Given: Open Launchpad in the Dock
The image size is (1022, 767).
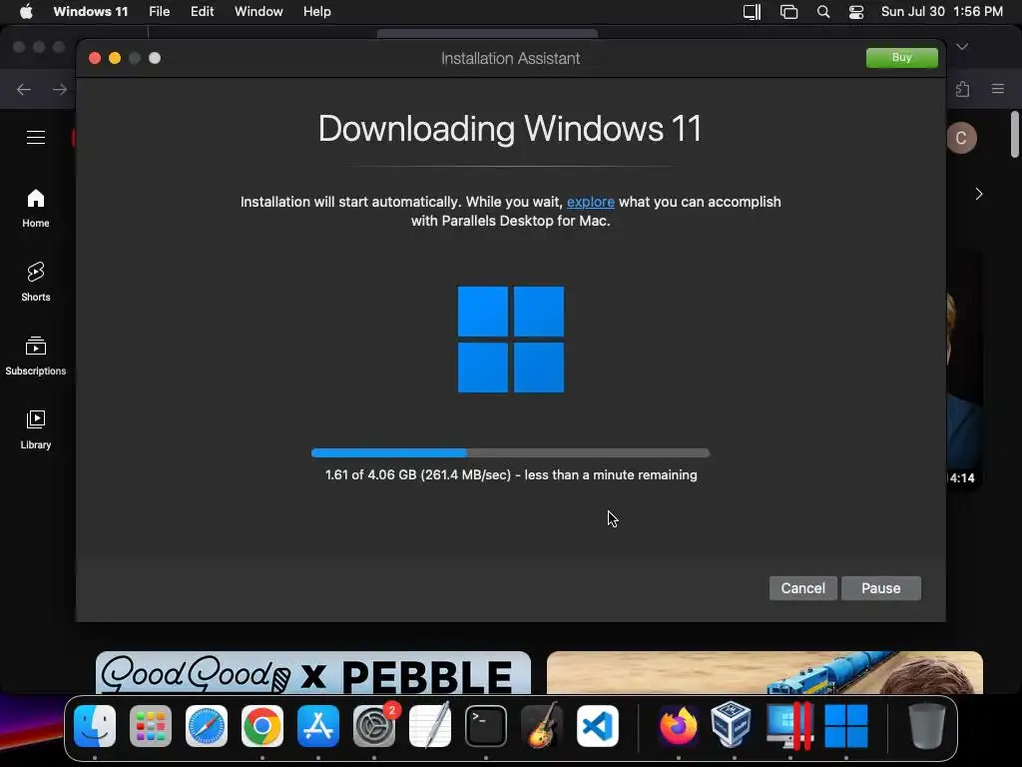Looking at the screenshot, I should [x=151, y=726].
